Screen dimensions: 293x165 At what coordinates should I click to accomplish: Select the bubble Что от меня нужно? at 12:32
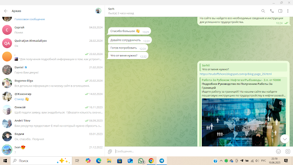128,55
